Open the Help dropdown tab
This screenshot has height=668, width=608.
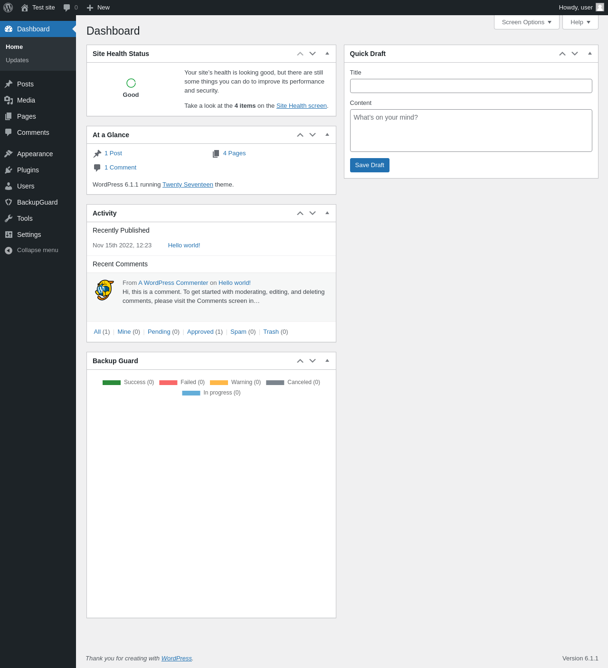pos(580,22)
